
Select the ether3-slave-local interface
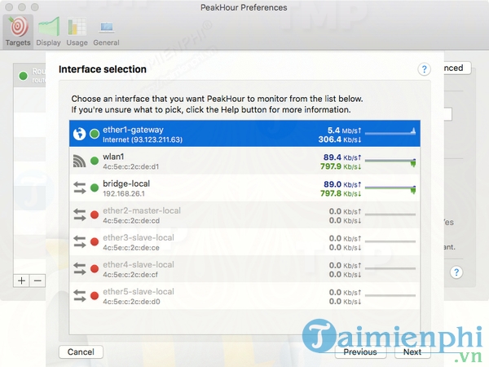click(x=244, y=242)
